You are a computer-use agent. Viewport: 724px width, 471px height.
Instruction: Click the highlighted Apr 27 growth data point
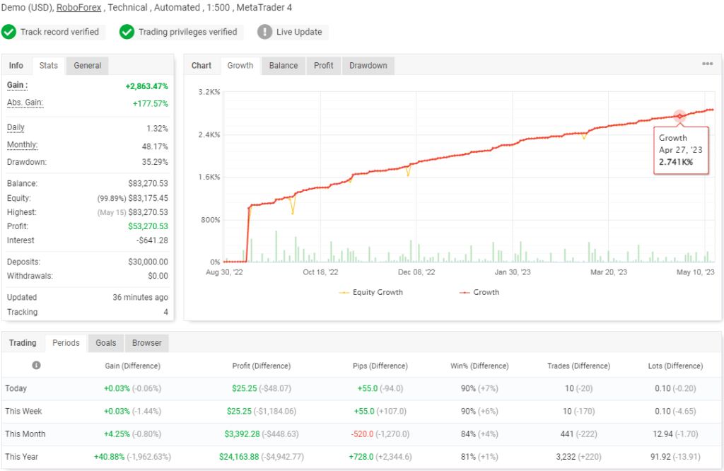coord(679,116)
